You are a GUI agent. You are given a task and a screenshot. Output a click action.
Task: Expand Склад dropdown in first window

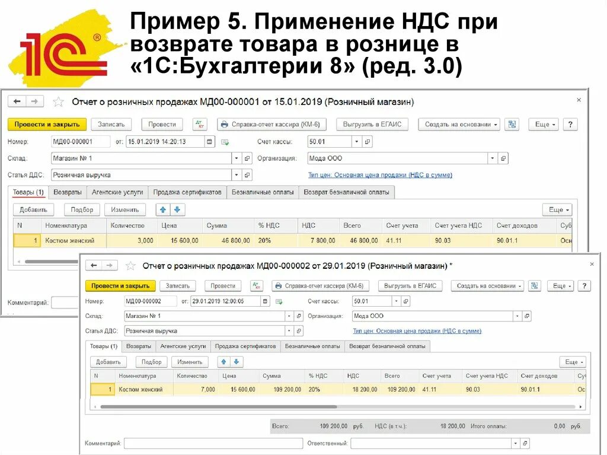(236, 158)
